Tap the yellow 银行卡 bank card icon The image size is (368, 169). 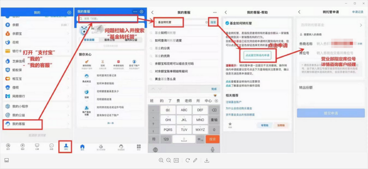[x=8, y=51]
